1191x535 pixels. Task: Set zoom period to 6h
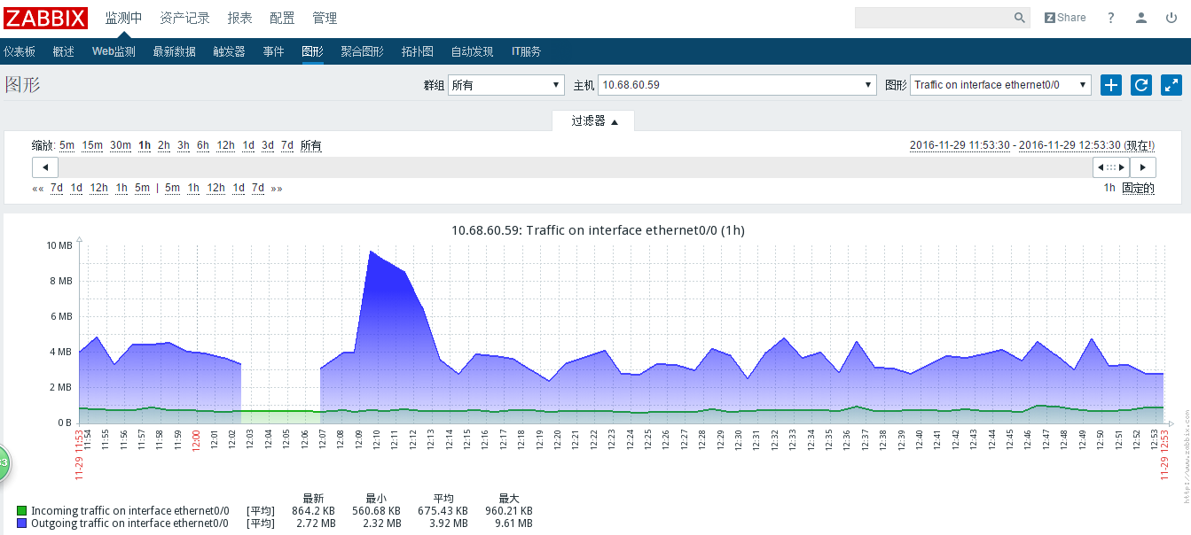[x=203, y=145]
